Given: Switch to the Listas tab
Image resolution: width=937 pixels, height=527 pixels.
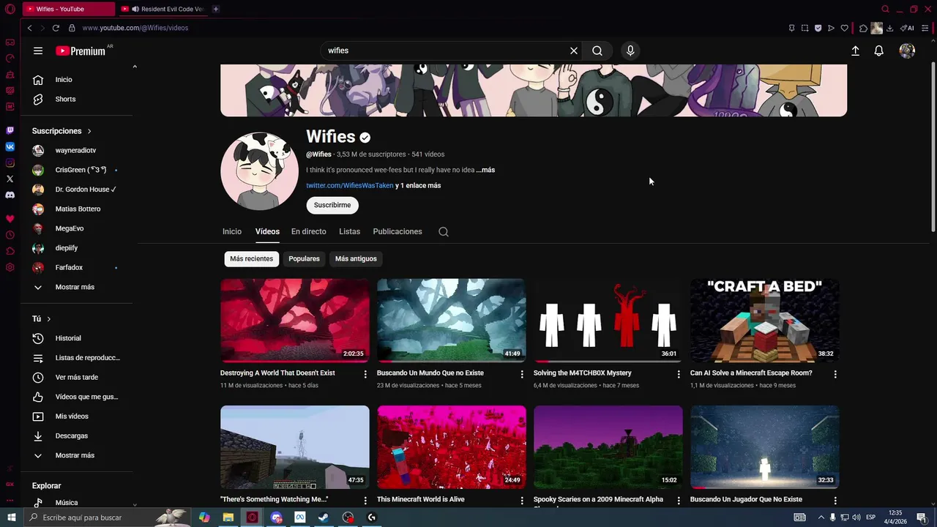Looking at the screenshot, I should pyautogui.click(x=349, y=231).
